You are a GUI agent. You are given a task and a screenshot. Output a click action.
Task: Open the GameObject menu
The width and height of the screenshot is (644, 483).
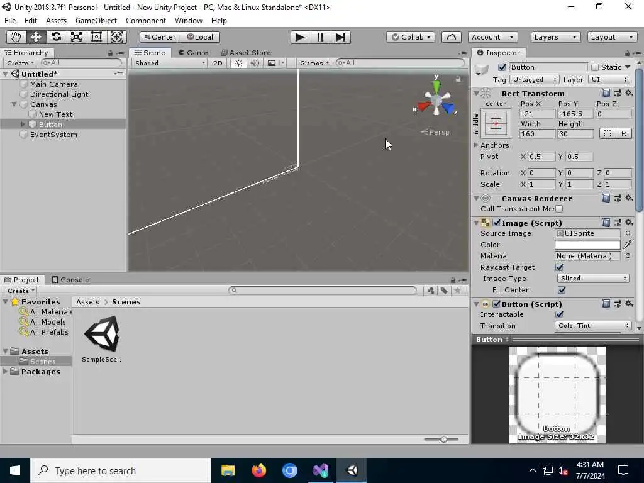coord(96,21)
